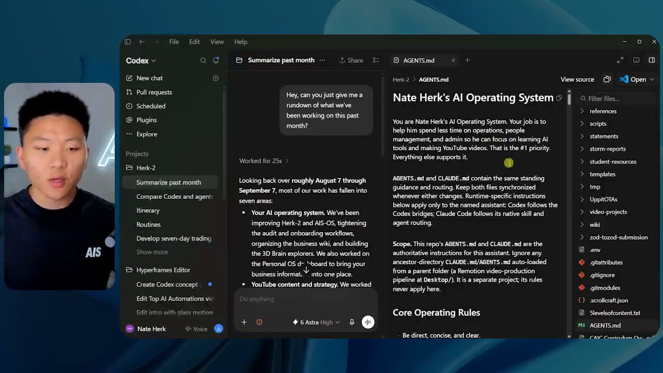This screenshot has height=373, width=663.
Task: Expand the references folder
Action: pos(603,111)
